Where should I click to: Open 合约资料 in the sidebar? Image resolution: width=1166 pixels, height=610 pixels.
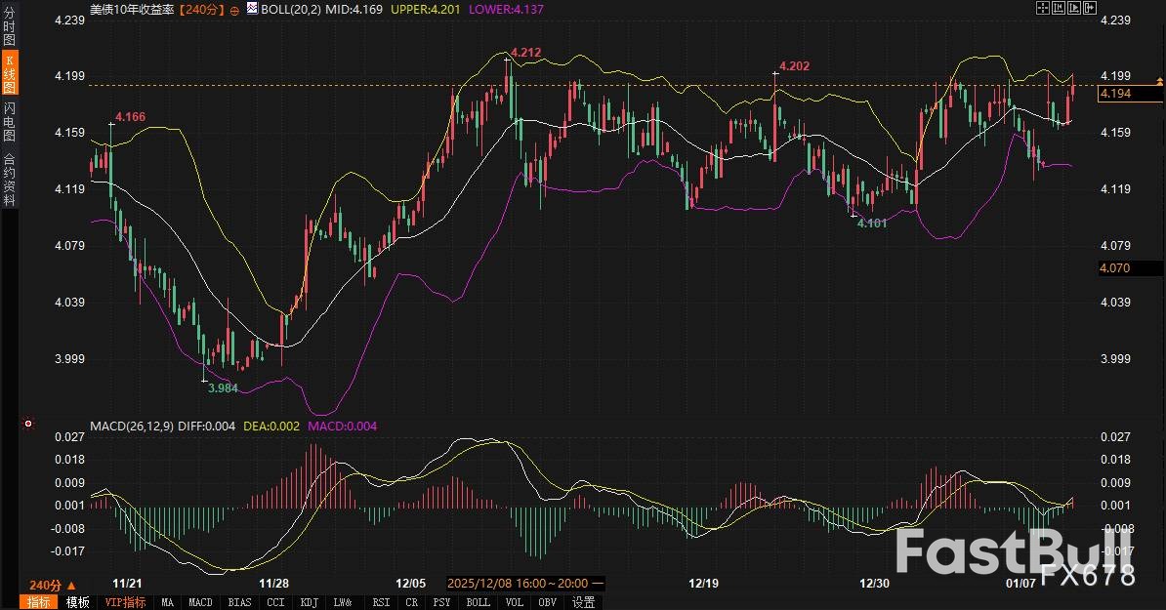(x=9, y=179)
